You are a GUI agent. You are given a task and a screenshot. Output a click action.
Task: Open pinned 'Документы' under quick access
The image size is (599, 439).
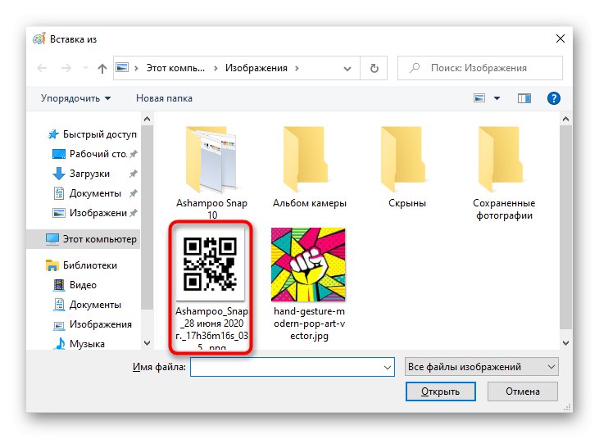95,193
